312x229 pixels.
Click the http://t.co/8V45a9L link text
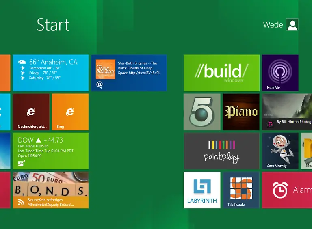click(145, 73)
